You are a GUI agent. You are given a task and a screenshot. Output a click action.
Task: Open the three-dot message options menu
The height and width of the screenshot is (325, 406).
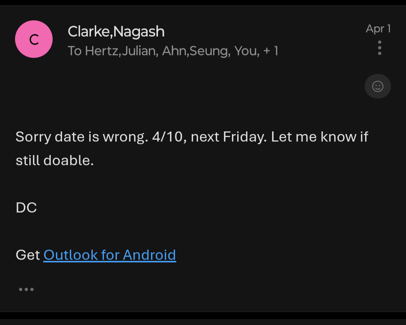pos(379,48)
